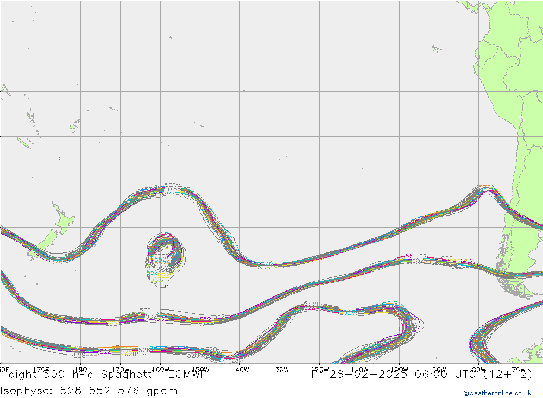Click the magenta 528 label near 120W
Image resolution: width=543 pixels, height=398 pixels.
pos(310,308)
